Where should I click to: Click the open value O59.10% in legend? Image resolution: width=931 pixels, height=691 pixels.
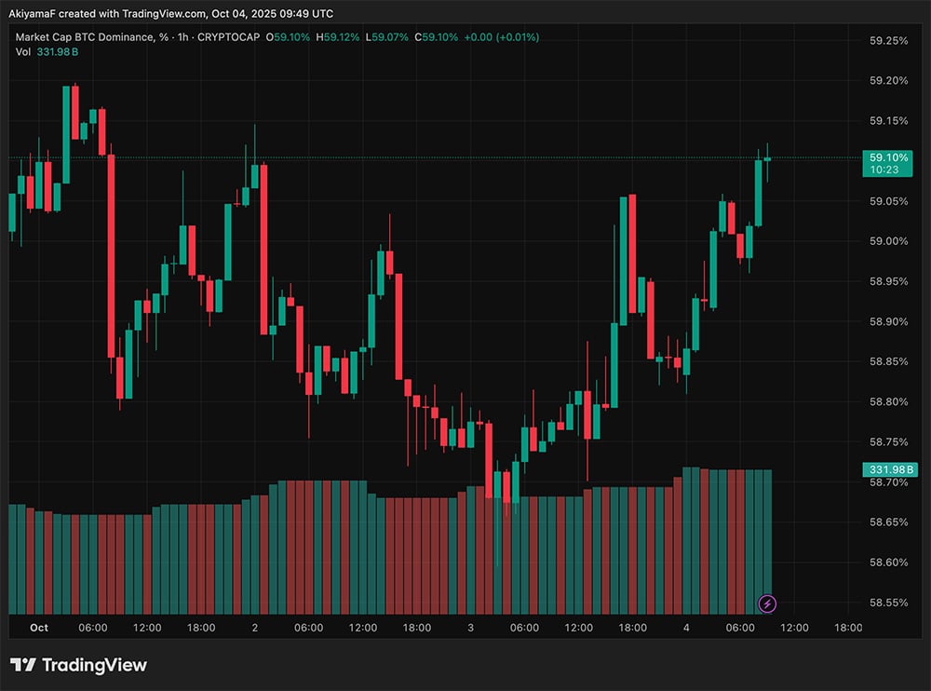click(x=290, y=37)
